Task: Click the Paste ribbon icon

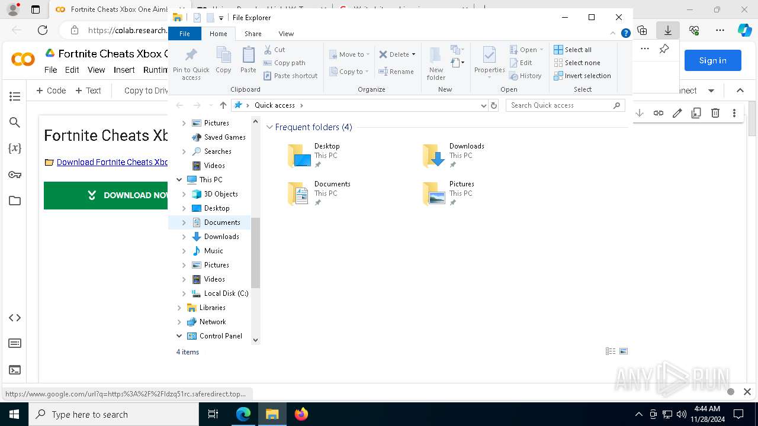Action: click(248, 60)
